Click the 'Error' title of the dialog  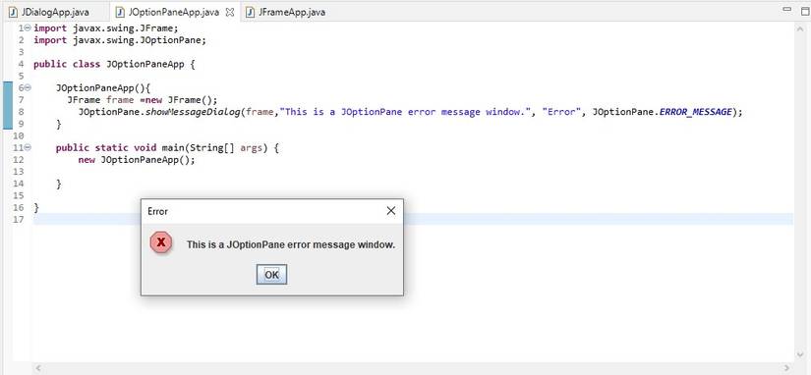tap(157, 211)
